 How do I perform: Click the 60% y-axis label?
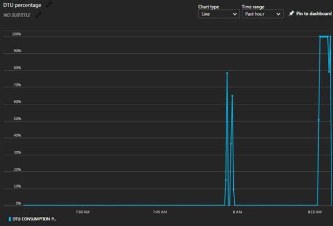(x=18, y=102)
